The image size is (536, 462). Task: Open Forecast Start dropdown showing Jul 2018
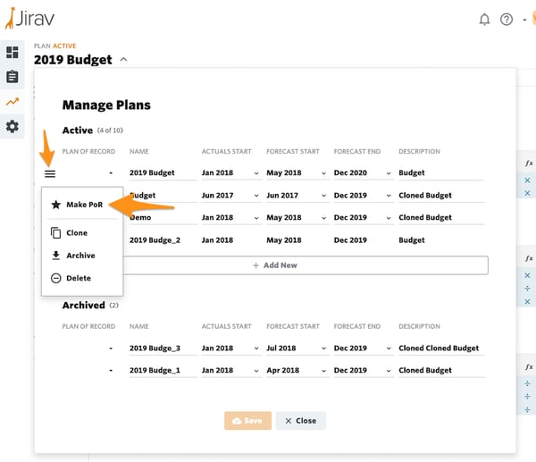pyautogui.click(x=297, y=349)
